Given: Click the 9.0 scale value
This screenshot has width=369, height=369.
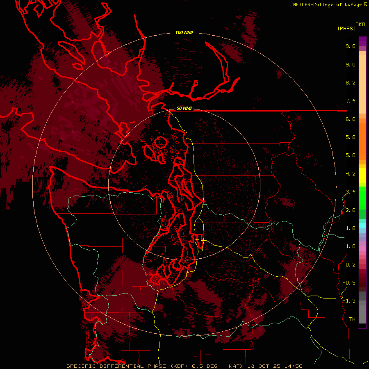Looking at the screenshot, I should click(x=351, y=64).
